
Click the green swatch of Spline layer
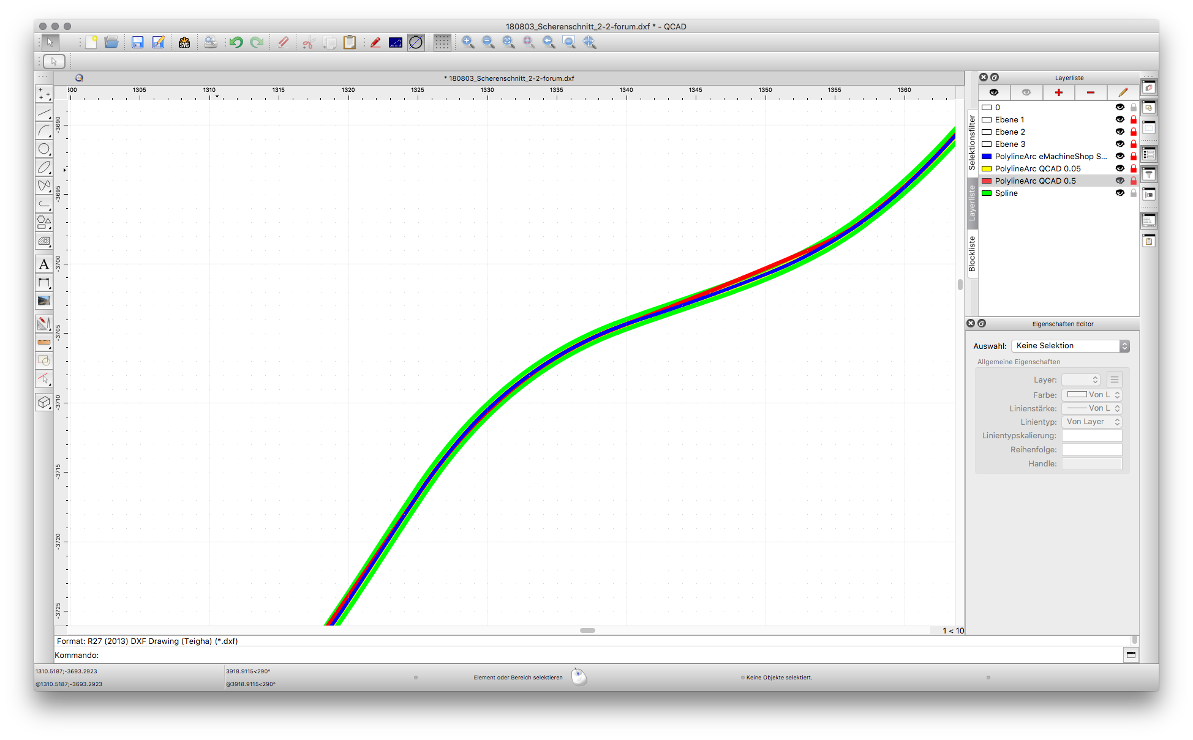click(987, 193)
